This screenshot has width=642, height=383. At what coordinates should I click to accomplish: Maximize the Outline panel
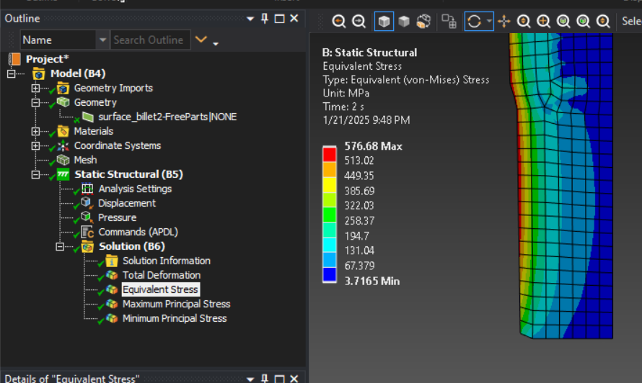click(279, 19)
